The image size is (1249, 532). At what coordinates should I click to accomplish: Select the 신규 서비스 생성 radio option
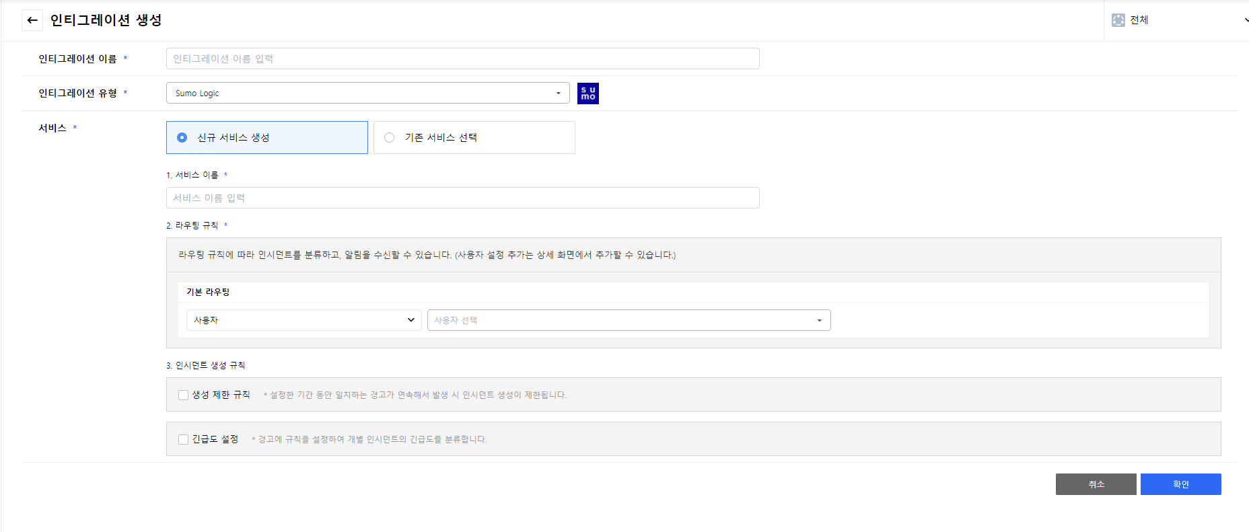point(182,138)
